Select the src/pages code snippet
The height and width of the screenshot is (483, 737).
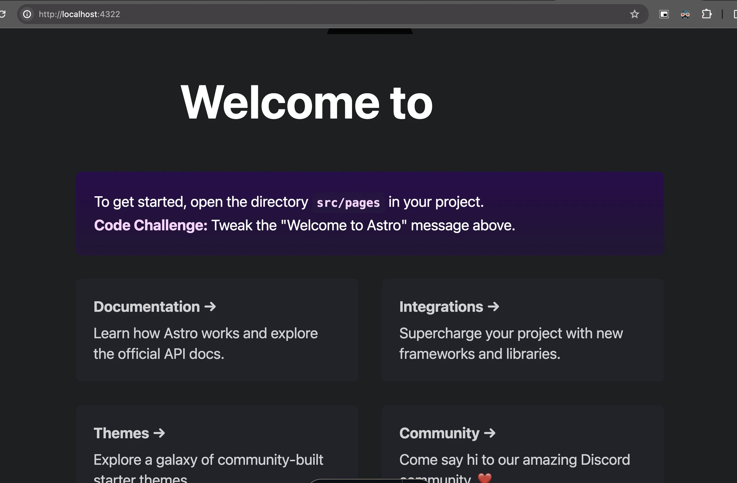[348, 203]
